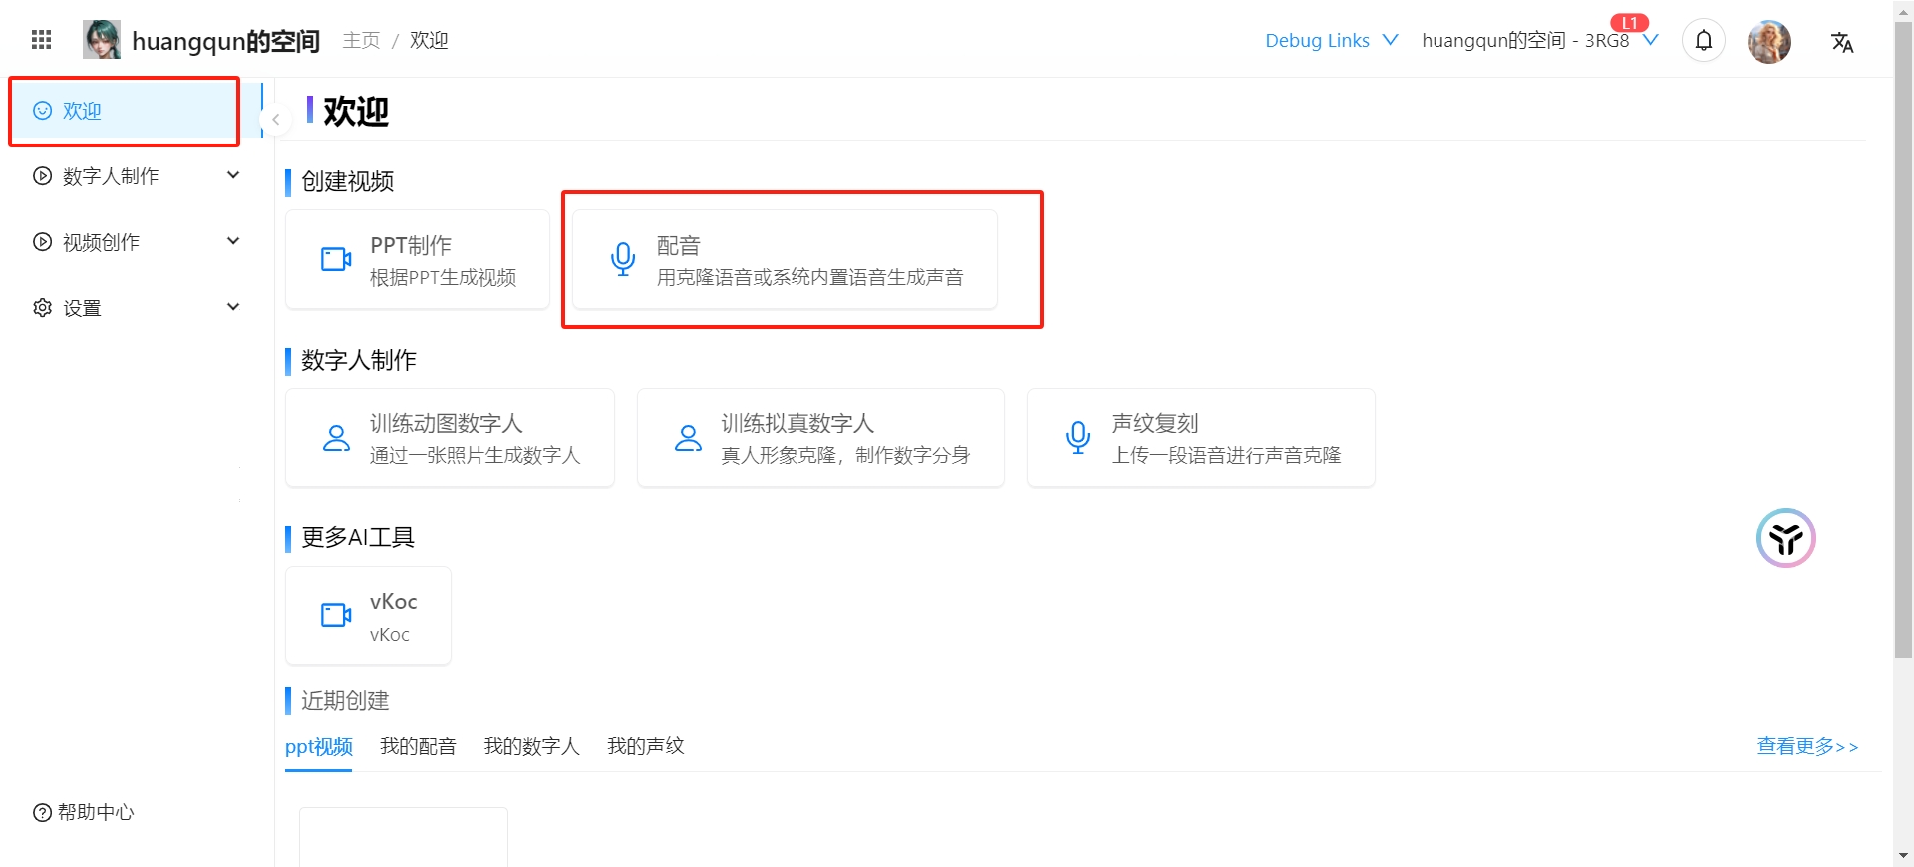
Task: Click the 声纹复刻 microphone icon
Action: pyautogui.click(x=1077, y=437)
